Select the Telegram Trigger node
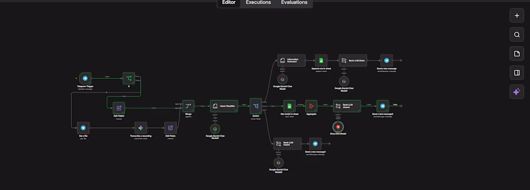This screenshot has height=190, width=530. [85, 78]
